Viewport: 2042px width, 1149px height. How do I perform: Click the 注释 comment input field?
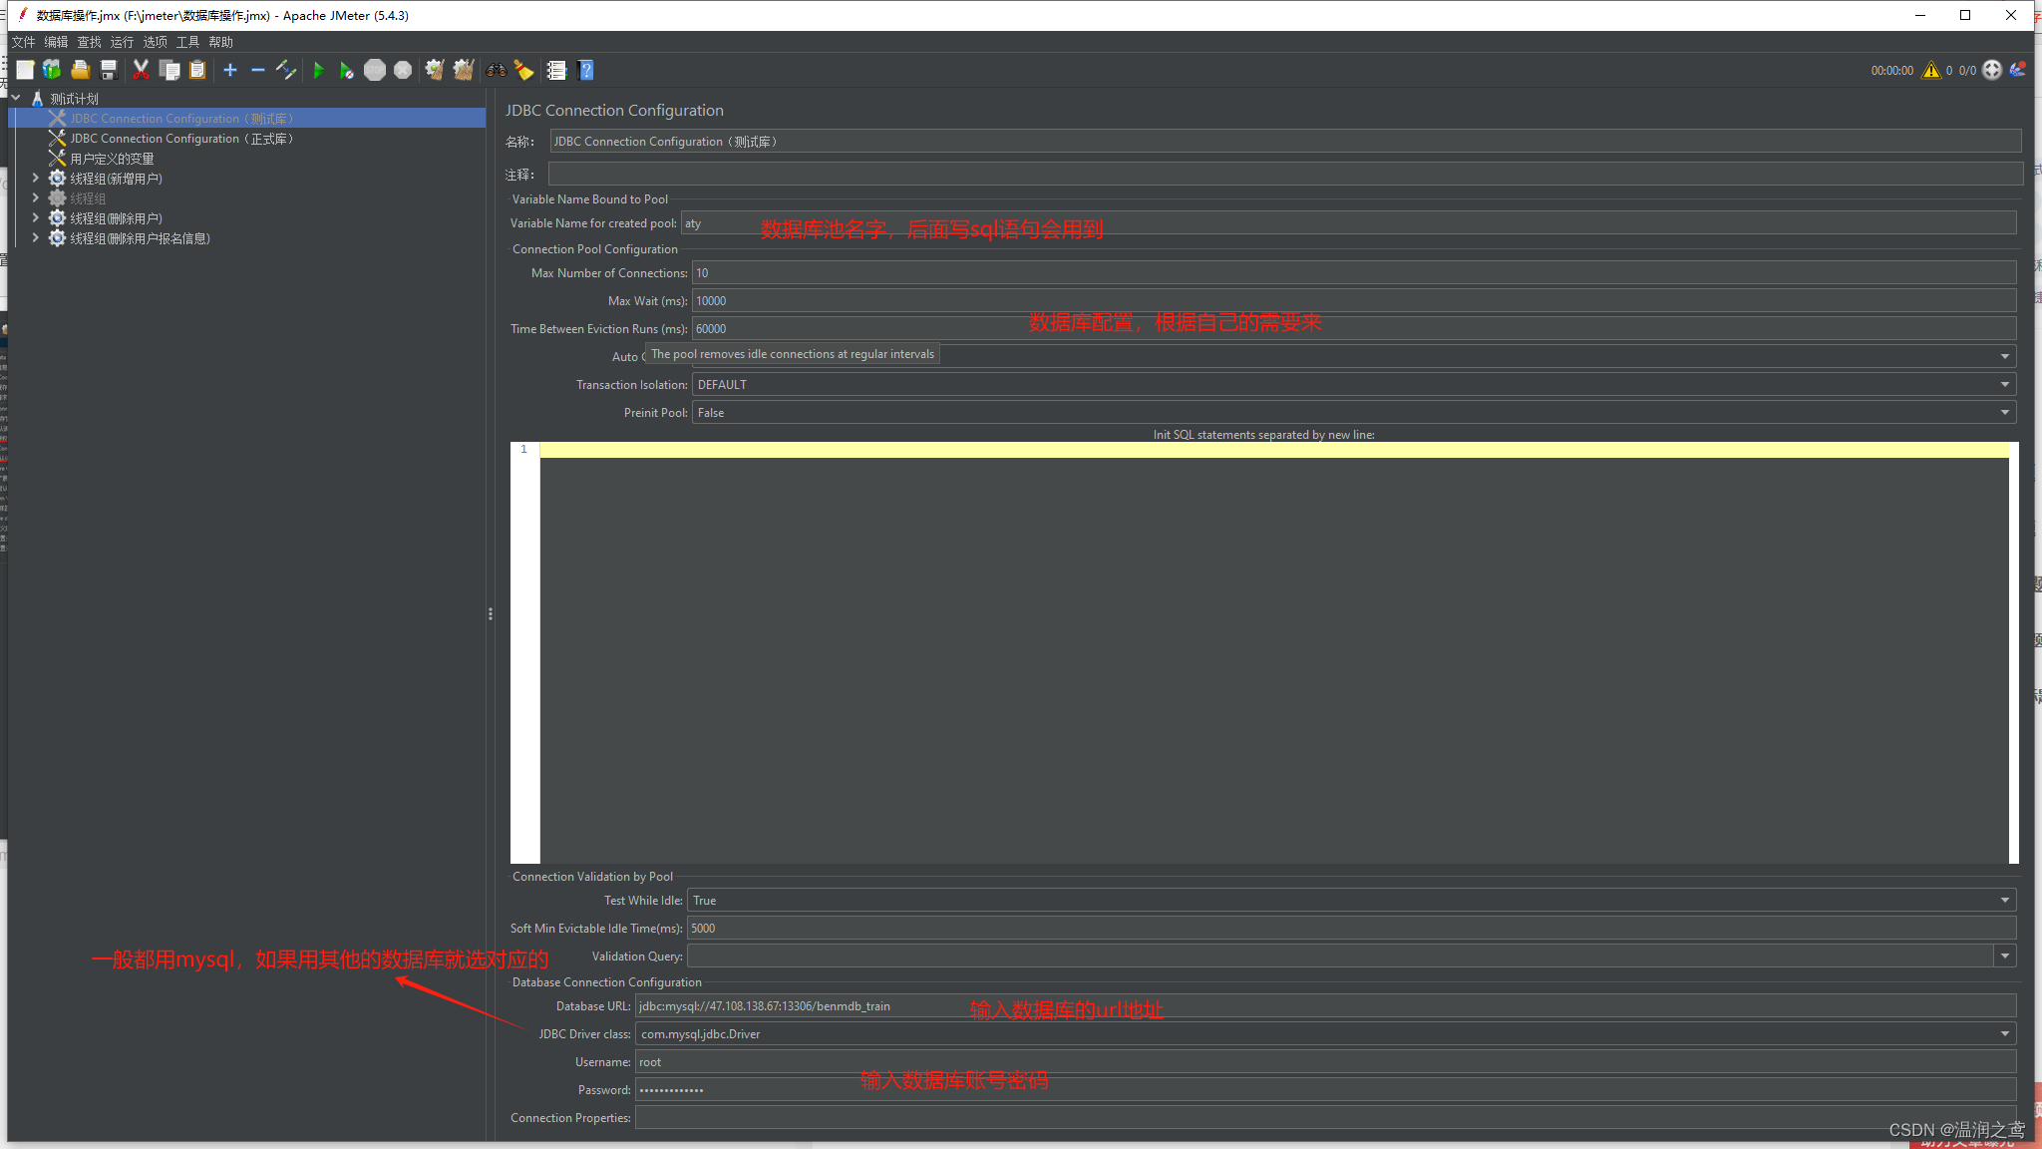[x=1285, y=174]
